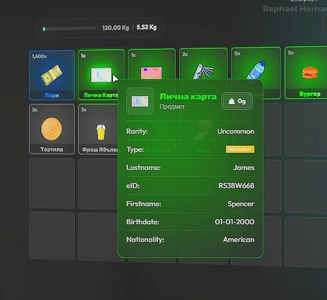Click the ID card thumbnail in tooltip
Screen dimensions: 327x300
140,101
